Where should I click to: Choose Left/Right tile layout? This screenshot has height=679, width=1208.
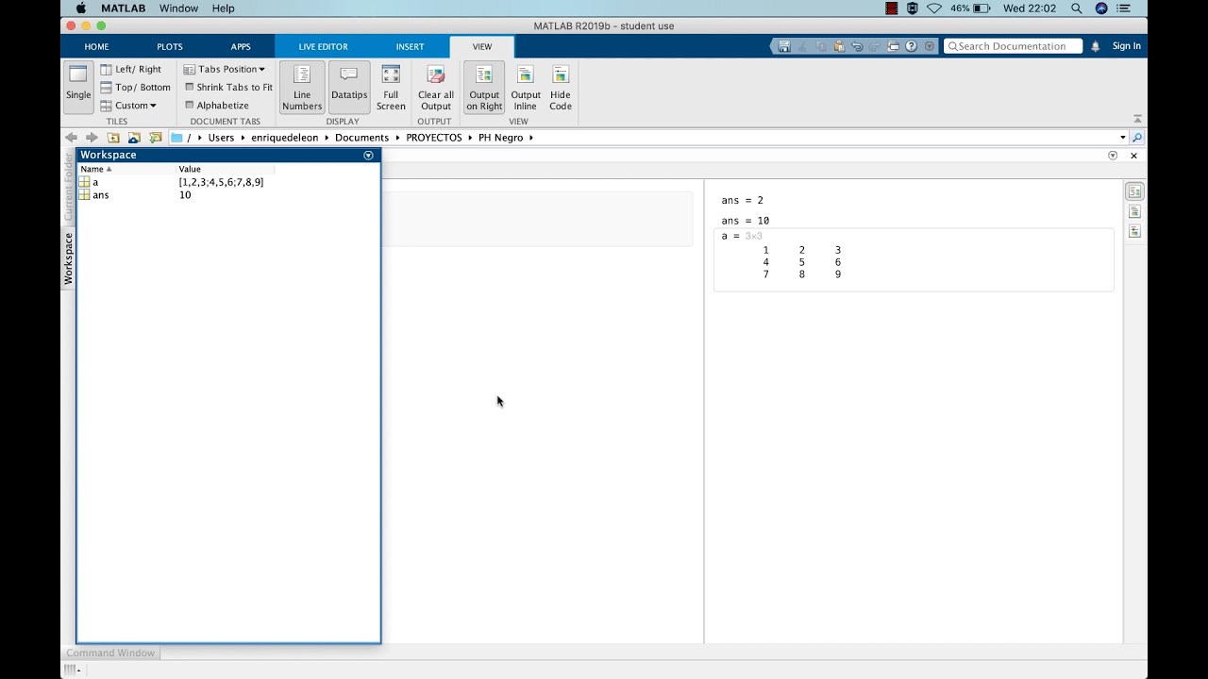click(130, 69)
